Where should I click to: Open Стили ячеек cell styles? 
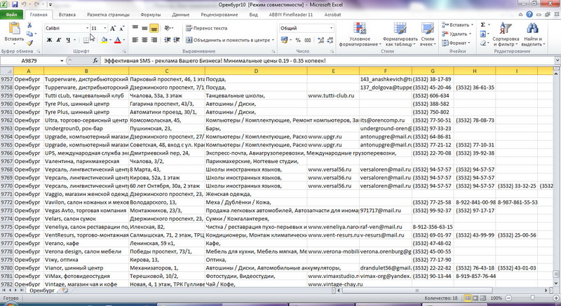428,34
